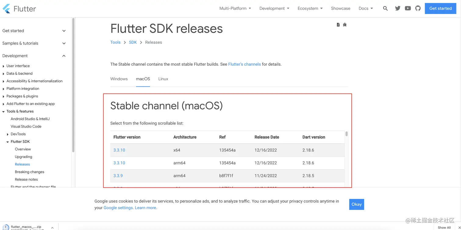Expand Packages & plugins tree item

coord(3,96)
